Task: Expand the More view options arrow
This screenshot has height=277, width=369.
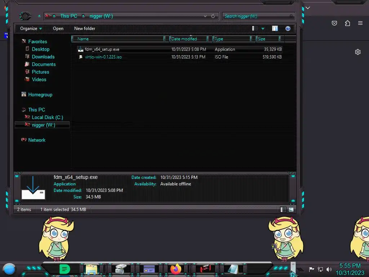Action: click(263, 28)
